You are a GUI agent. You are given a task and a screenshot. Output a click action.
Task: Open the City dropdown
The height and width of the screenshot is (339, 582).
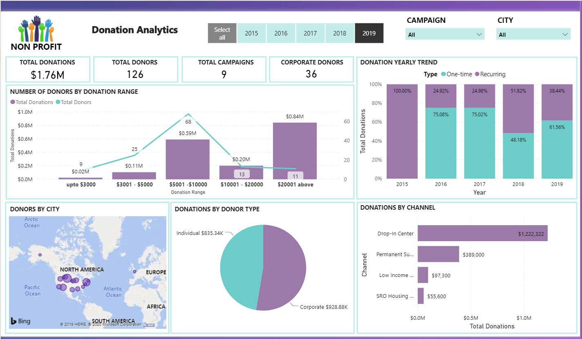[533, 34]
